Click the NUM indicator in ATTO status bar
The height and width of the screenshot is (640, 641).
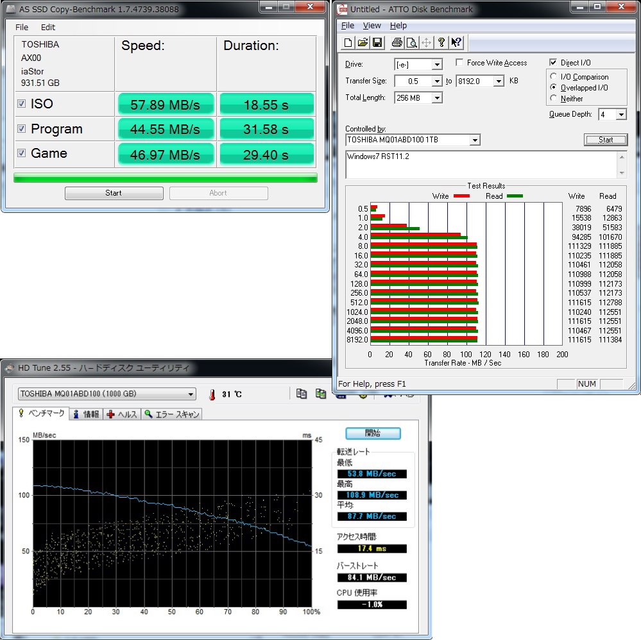click(586, 383)
